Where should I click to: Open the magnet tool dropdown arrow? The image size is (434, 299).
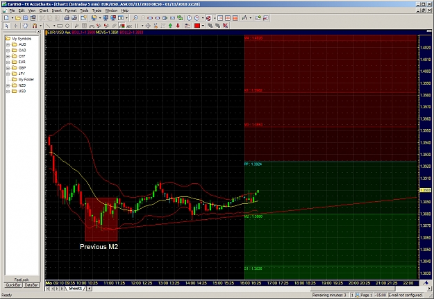tap(40, 26)
